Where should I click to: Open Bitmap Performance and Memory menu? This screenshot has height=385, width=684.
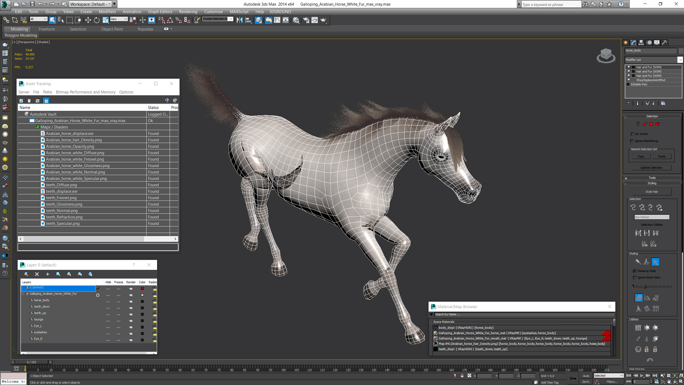[85, 92]
